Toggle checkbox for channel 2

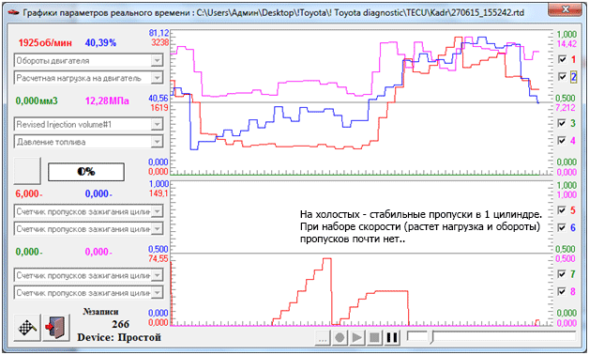click(563, 77)
